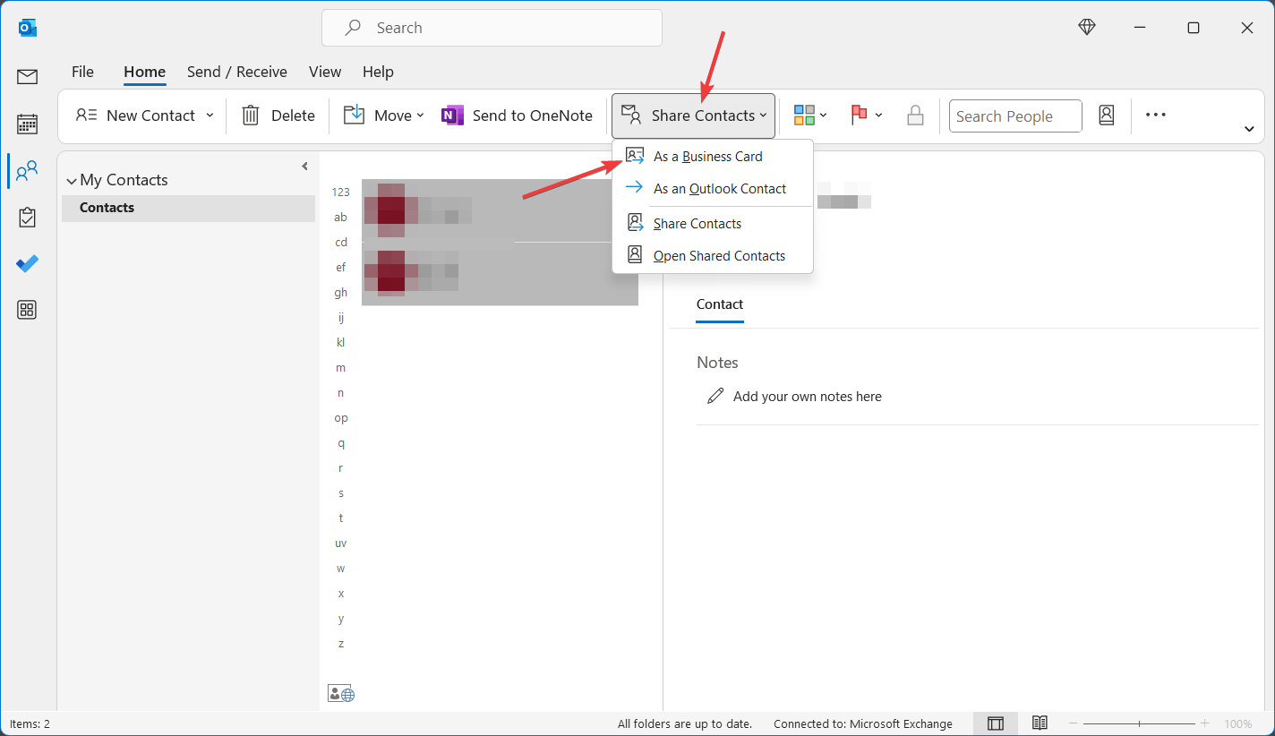Click the top Search box
1275x736 pixels.
click(x=492, y=28)
